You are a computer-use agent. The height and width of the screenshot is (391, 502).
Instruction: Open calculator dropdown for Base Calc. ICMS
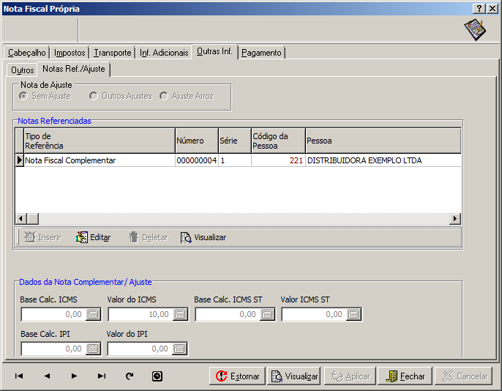94,314
